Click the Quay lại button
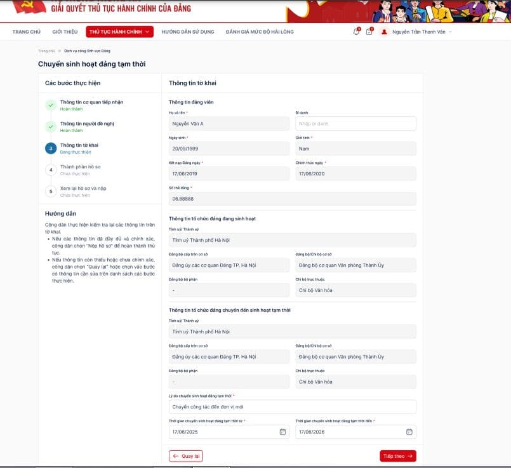The height and width of the screenshot is (468, 511). (186, 456)
